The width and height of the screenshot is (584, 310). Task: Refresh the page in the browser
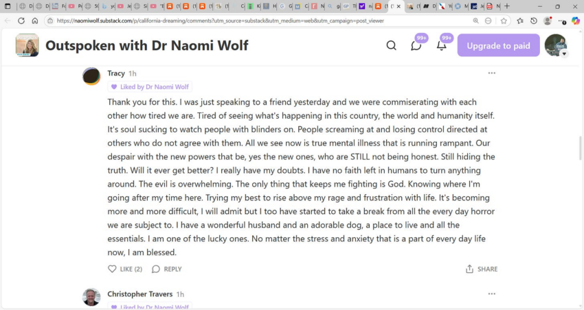click(x=21, y=21)
